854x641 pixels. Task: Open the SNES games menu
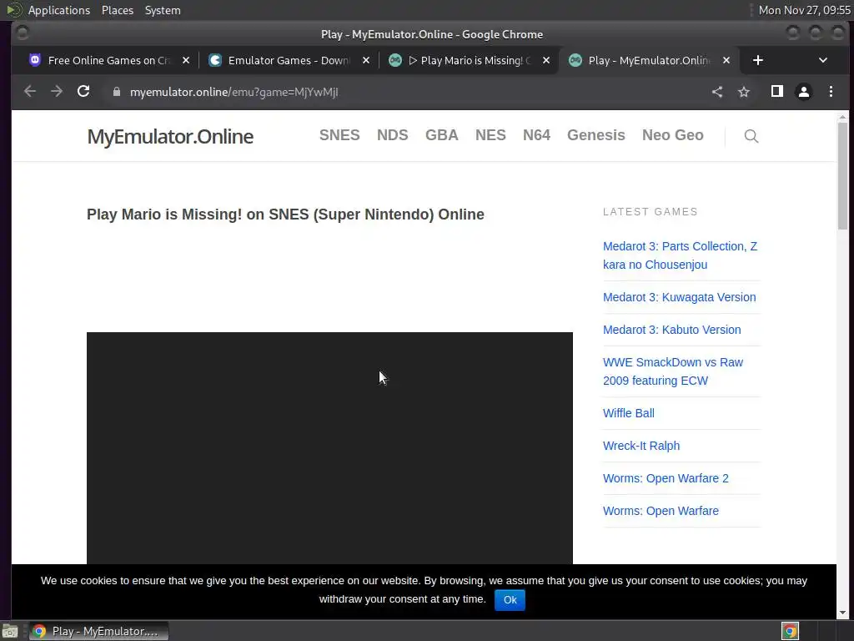[x=339, y=135]
